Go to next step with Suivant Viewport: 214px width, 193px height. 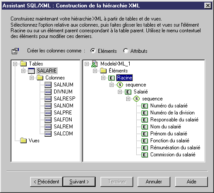[x=79, y=182]
